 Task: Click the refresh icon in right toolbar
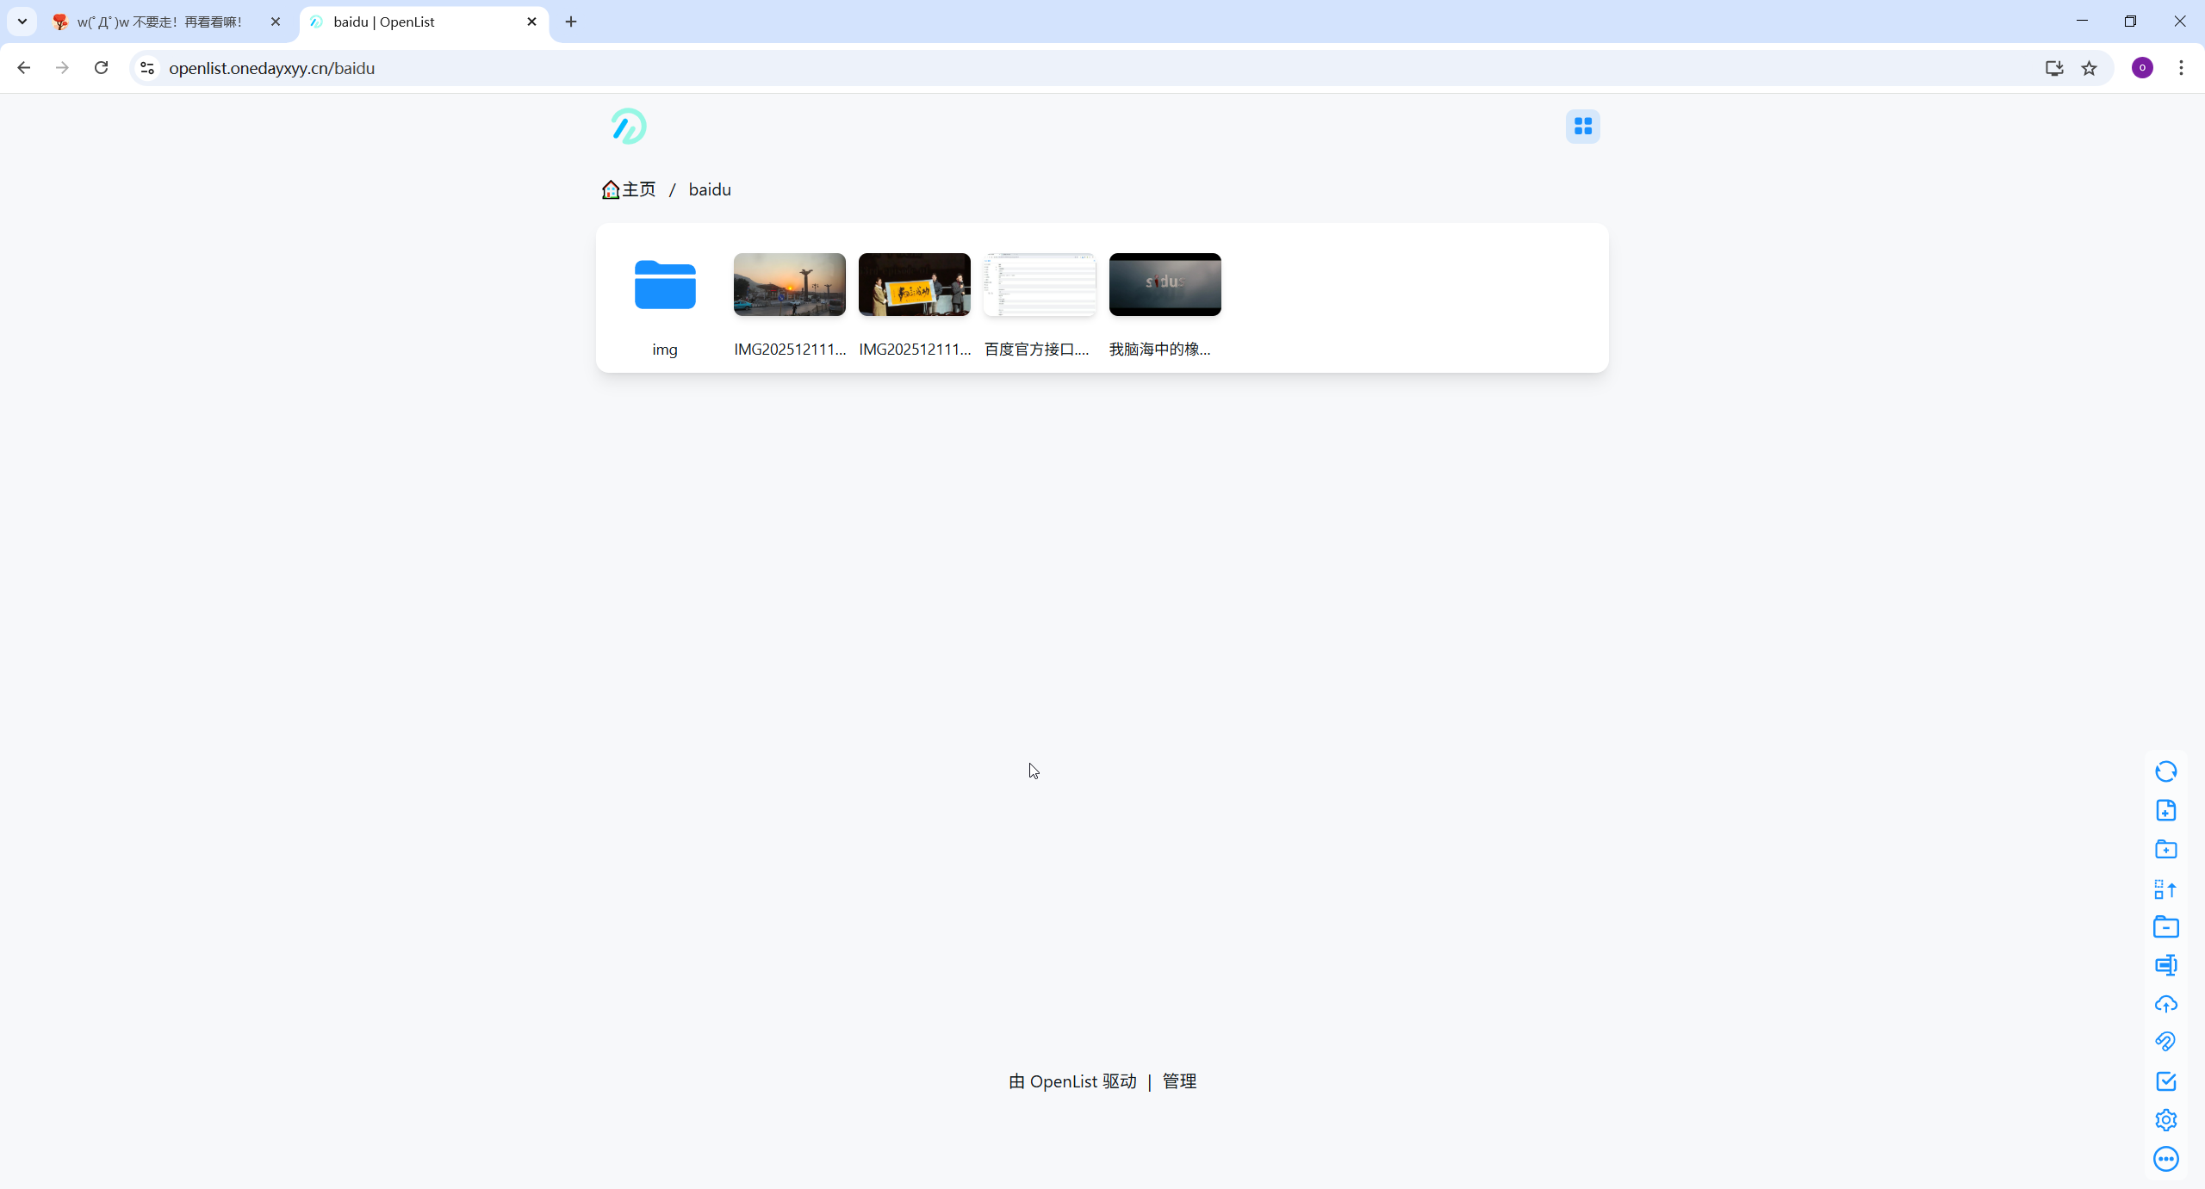[2165, 771]
